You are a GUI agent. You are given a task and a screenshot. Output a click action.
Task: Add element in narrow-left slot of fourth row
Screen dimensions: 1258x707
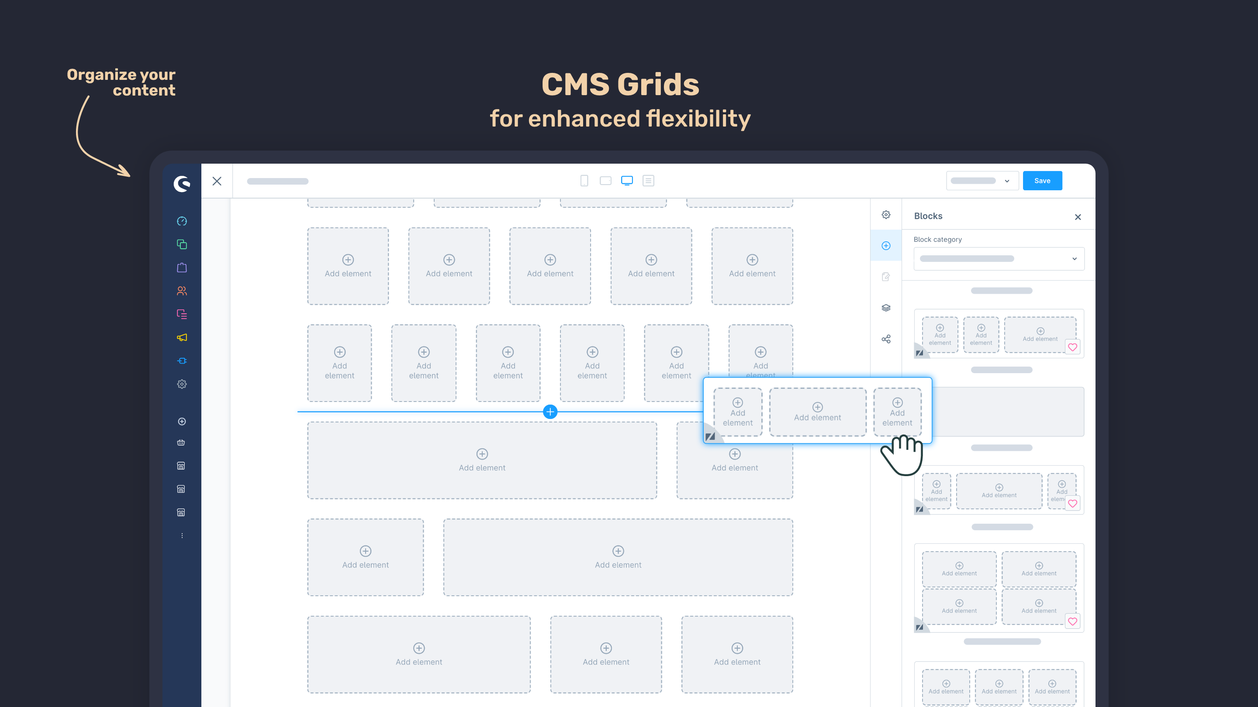point(365,558)
